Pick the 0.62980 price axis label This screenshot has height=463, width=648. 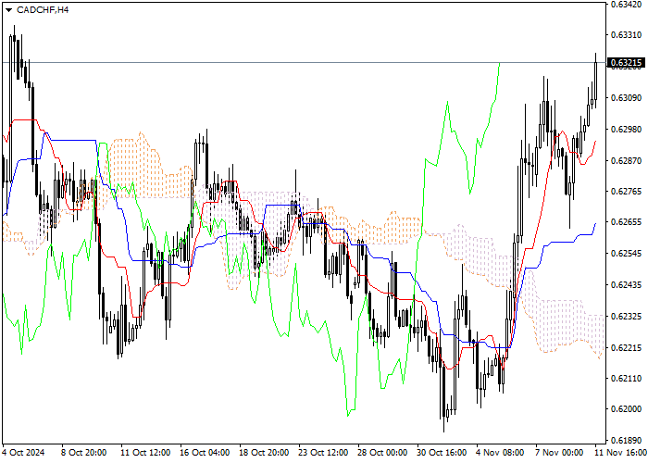(626, 130)
